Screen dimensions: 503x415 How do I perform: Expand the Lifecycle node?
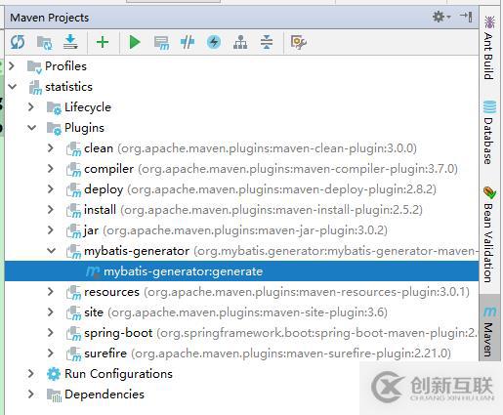coord(31,107)
